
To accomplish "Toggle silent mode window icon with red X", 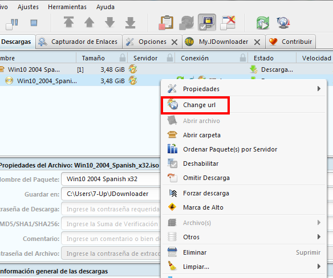I will (x=228, y=22).
